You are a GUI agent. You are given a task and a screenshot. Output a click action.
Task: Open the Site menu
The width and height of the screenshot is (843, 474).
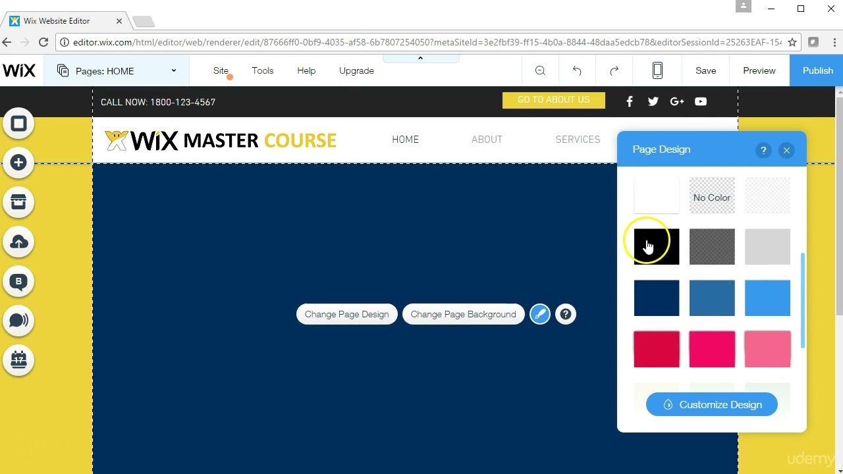click(x=221, y=70)
